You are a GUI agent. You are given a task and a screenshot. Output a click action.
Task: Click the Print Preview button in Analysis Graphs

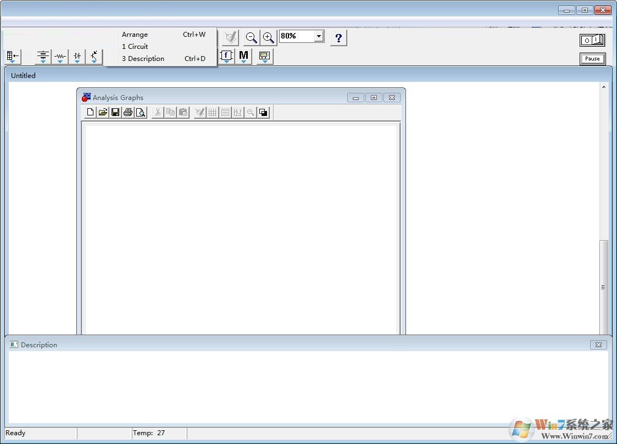click(141, 112)
